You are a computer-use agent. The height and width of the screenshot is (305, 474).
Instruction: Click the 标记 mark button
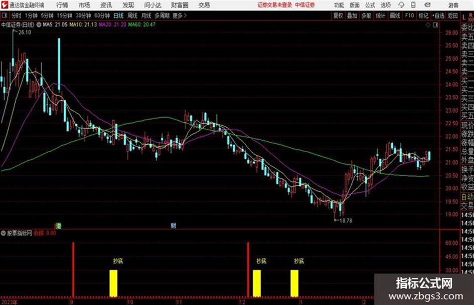(x=423, y=16)
